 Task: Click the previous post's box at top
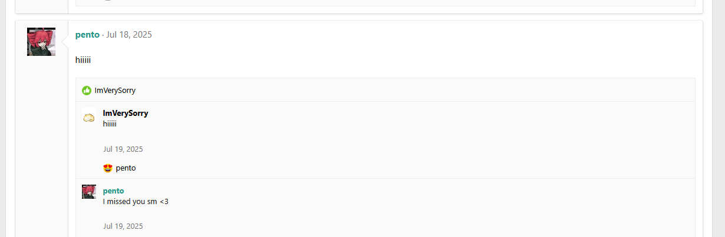coord(359,6)
